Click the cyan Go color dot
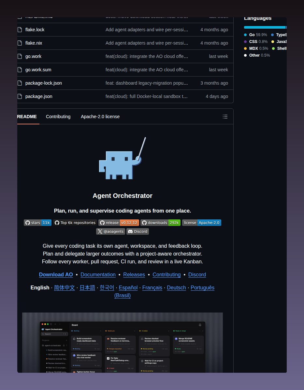The height and width of the screenshot is (390, 304). click(245, 35)
